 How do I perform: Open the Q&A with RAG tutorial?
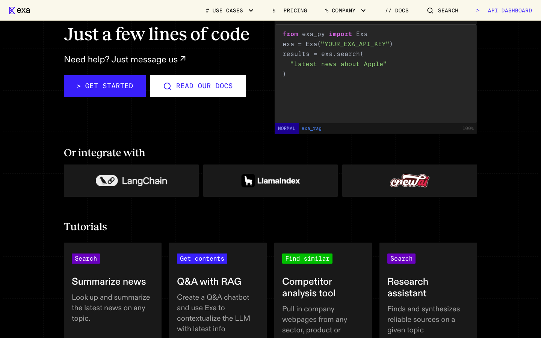[x=218, y=289]
